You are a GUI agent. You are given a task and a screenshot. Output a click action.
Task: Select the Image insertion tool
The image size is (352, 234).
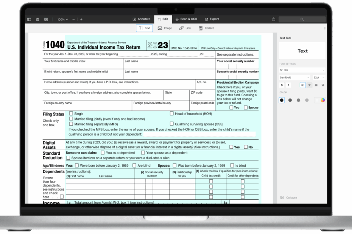pyautogui.click(x=165, y=28)
